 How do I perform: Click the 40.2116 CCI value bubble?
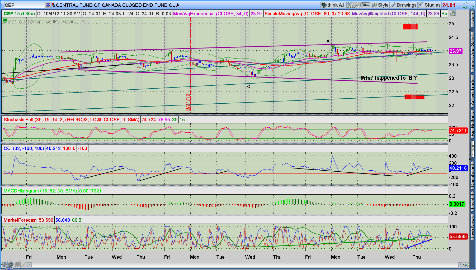click(458, 168)
